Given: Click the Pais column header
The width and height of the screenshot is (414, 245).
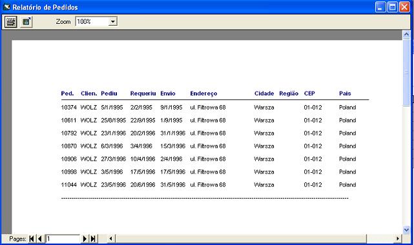Looking at the screenshot, I should pos(345,93).
